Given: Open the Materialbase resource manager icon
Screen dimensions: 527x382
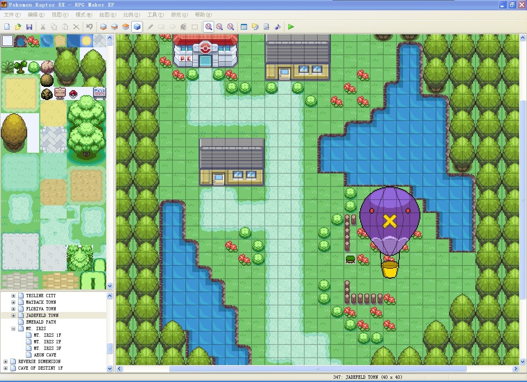Looking at the screenshot, I should [x=255, y=27].
